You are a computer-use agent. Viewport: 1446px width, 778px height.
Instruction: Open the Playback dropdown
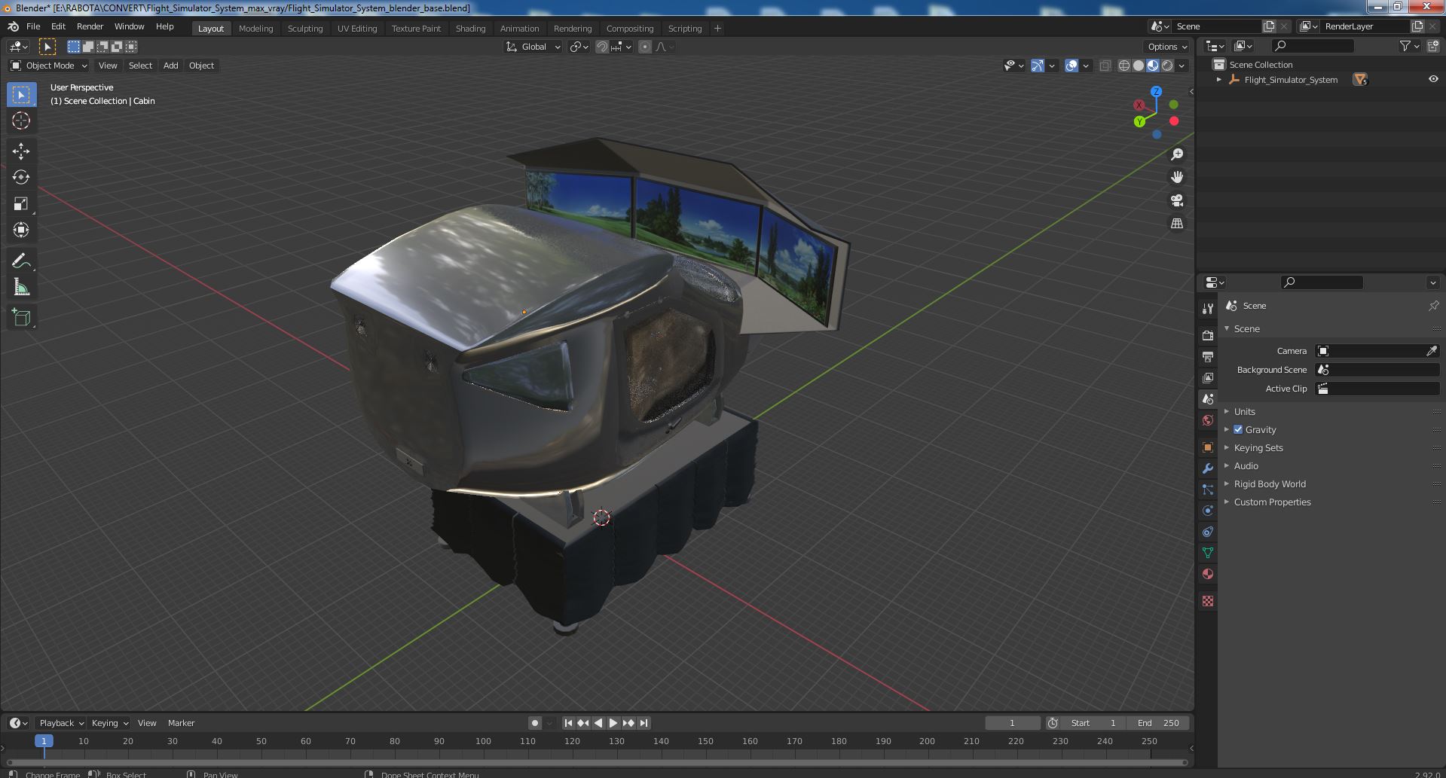coord(61,723)
